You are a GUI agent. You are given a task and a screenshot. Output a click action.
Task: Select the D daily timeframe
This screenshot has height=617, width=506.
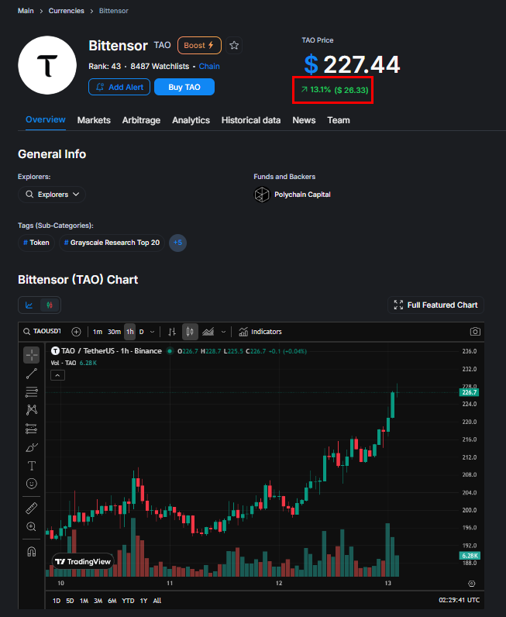(x=141, y=332)
